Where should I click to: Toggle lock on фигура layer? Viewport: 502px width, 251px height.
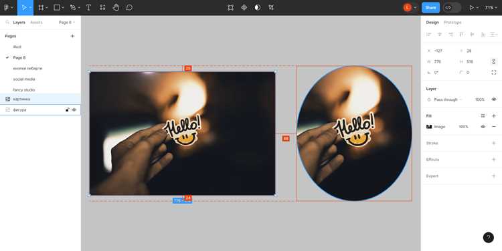tap(67, 110)
